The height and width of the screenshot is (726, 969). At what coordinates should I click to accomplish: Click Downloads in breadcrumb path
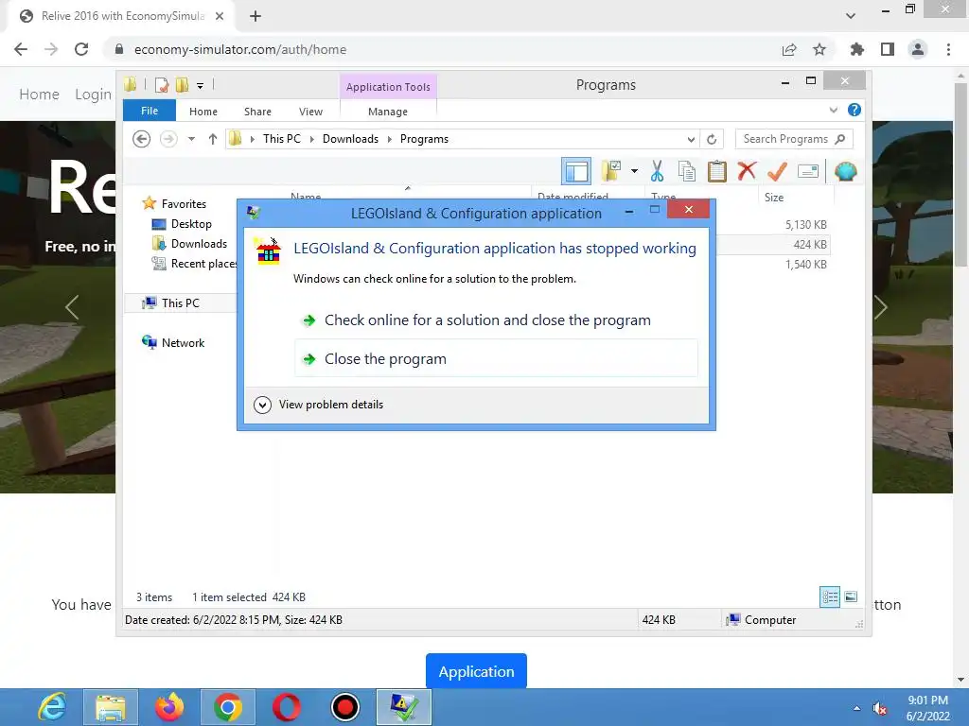[x=350, y=139]
